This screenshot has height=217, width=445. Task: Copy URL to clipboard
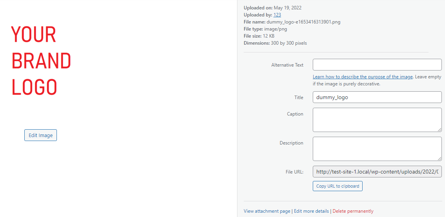point(337,186)
